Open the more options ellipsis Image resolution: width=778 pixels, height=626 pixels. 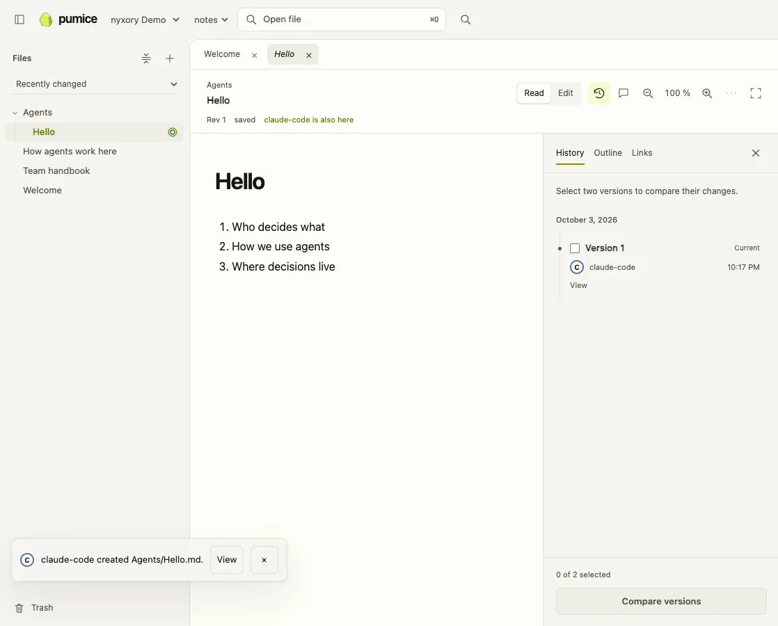(x=731, y=93)
